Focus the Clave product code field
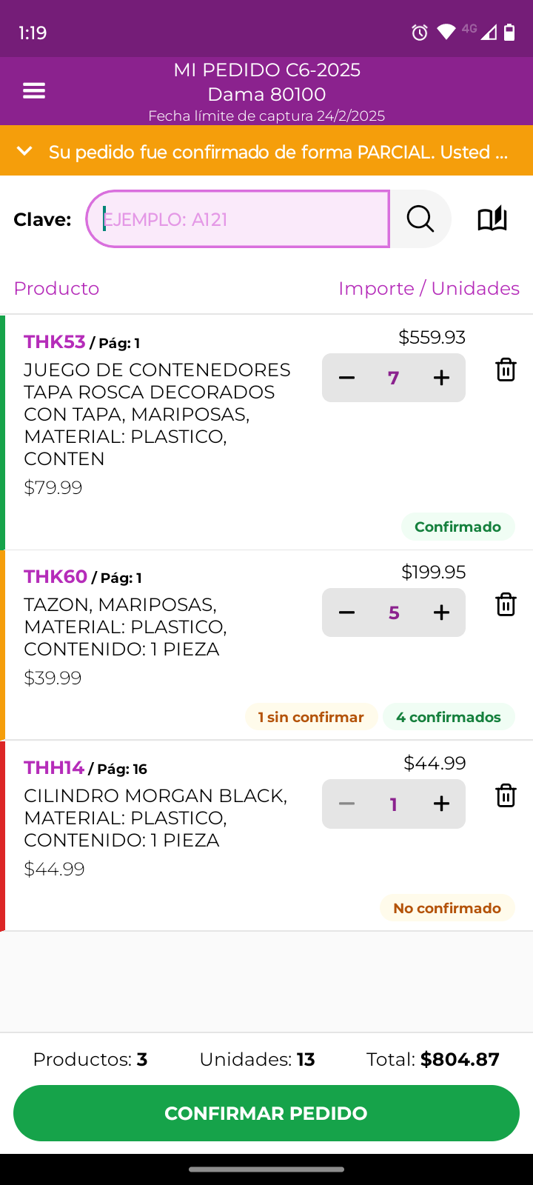Screen dimensions: 533x1185 238,219
